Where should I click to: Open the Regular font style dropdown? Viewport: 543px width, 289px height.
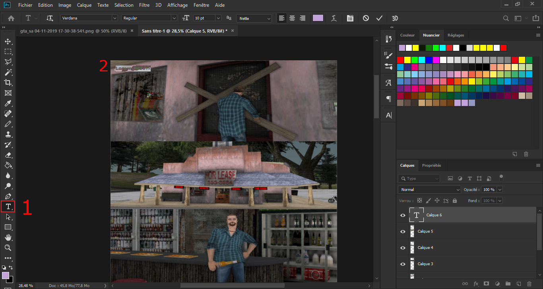(174, 18)
